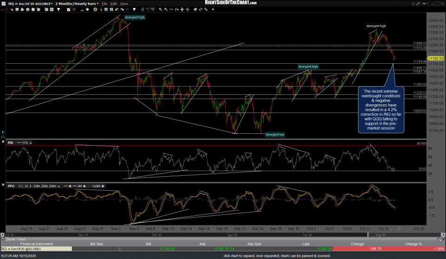Click the Aug'20 slider handle on time scrollbar

[368, 235]
